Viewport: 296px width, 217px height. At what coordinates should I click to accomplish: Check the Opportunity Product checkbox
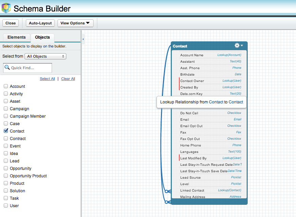(x=6, y=176)
